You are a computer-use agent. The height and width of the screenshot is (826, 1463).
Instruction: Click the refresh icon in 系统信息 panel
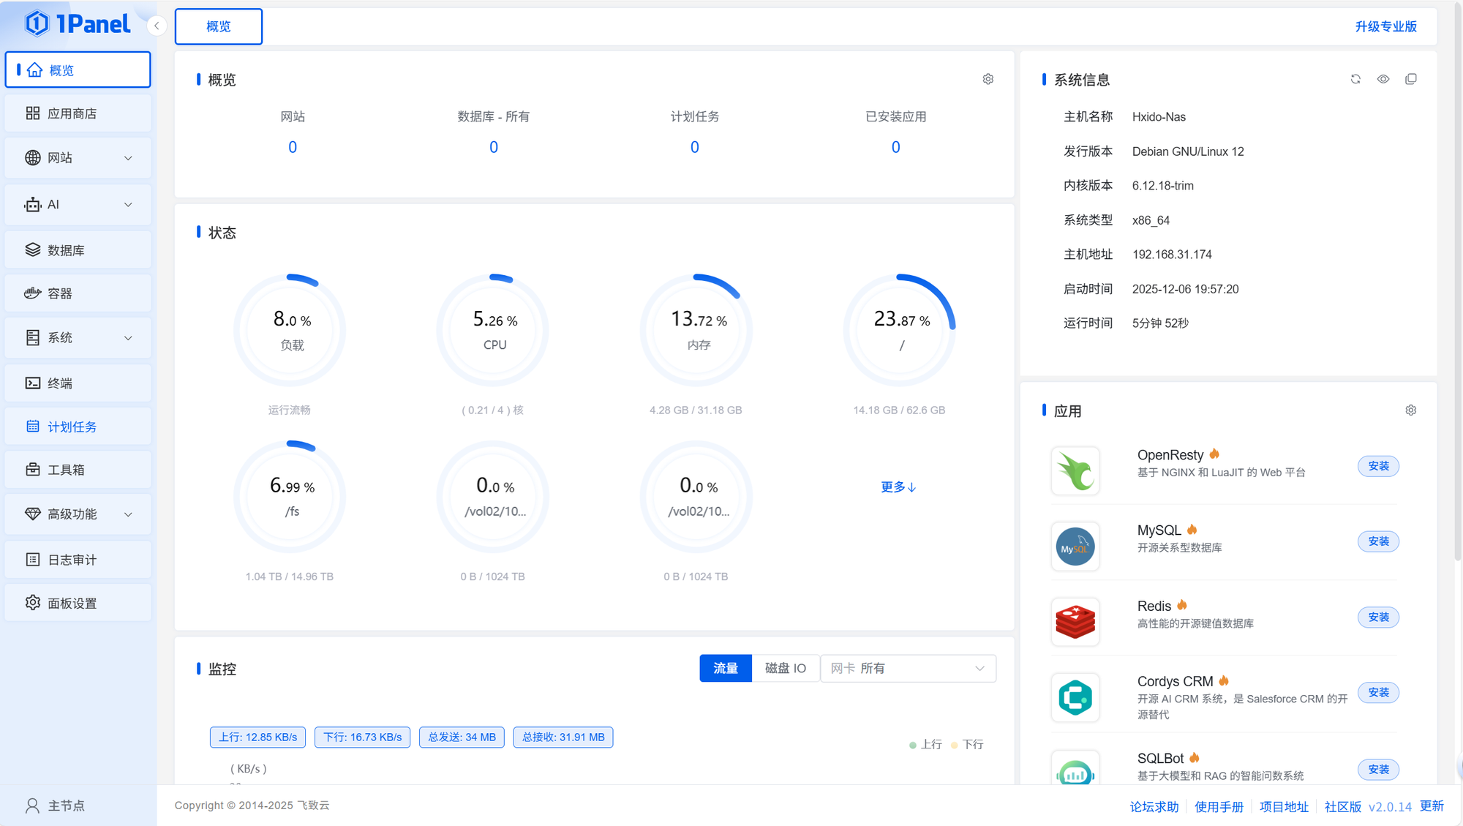coord(1355,79)
